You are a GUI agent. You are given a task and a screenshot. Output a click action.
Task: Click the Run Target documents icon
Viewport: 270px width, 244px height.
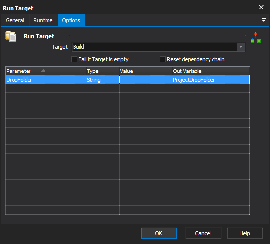[11, 36]
